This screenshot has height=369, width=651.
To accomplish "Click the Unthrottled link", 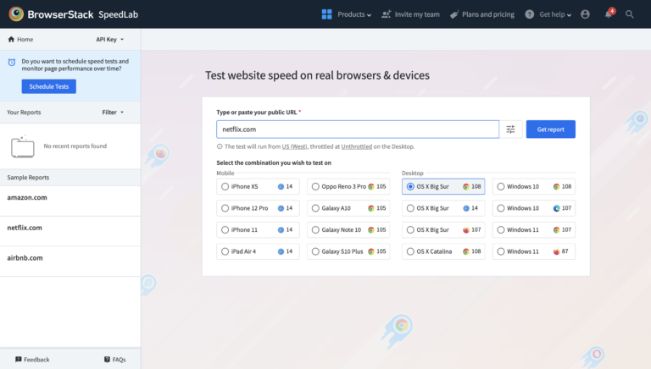I will [357, 146].
